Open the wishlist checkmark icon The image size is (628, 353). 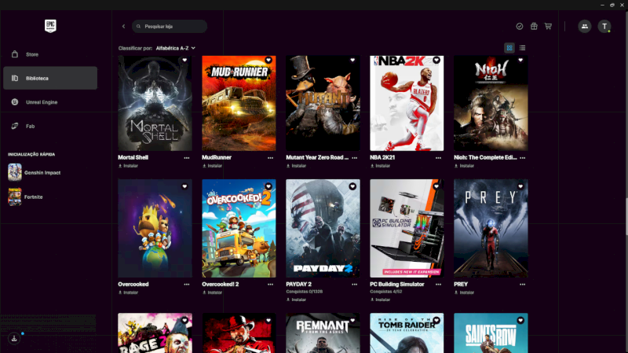520,27
